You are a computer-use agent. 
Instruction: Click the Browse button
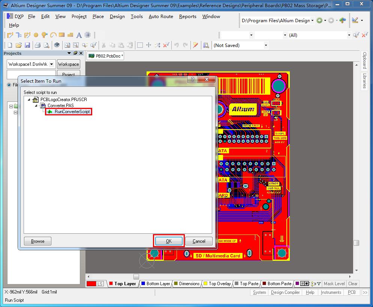37,241
